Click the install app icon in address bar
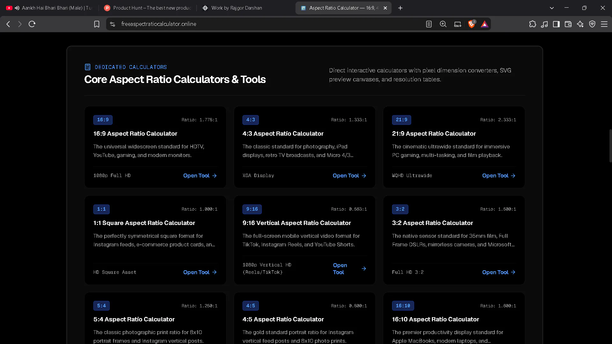Image resolution: width=612 pixels, height=344 pixels. (x=458, y=24)
